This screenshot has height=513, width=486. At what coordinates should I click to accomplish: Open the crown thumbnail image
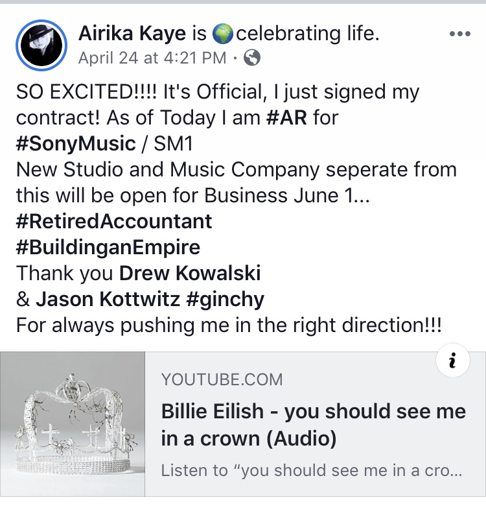pyautogui.click(x=73, y=424)
